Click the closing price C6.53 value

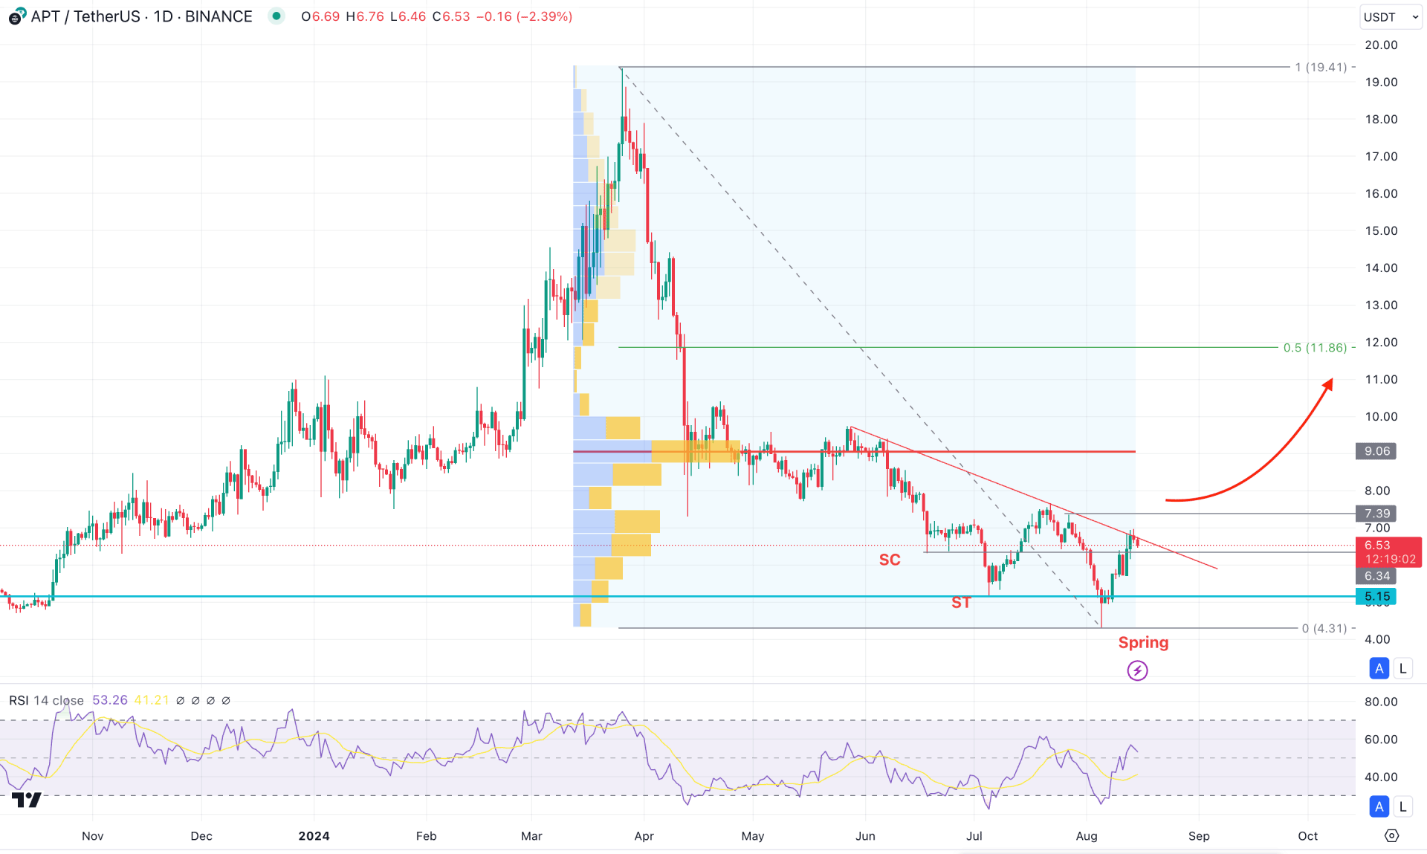(x=451, y=16)
